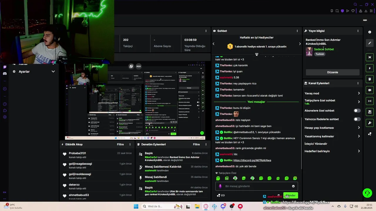Image resolution: width=376 pixels, height=211 pixels.
Task: Click the Sadece Sohbet category link
Action: point(324,49)
